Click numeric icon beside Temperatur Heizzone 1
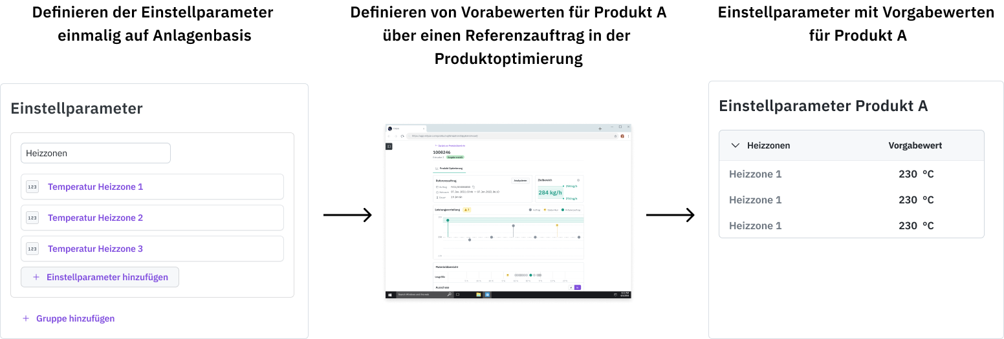 click(x=32, y=187)
